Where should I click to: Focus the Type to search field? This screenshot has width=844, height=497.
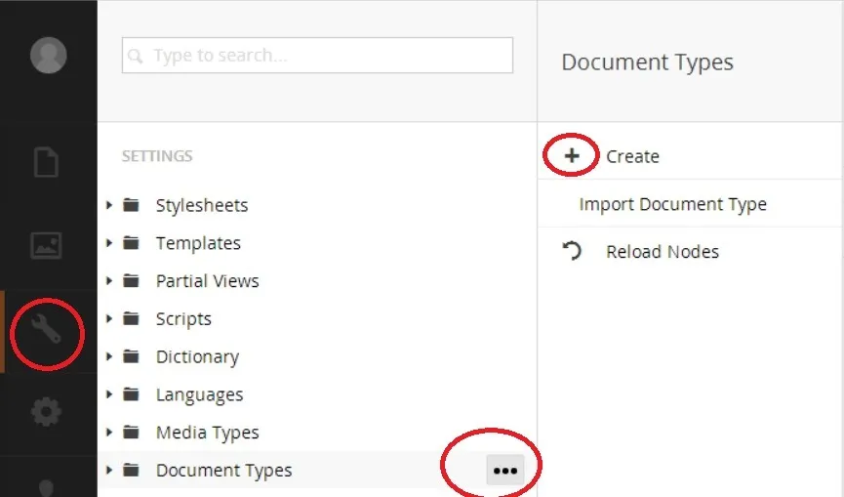click(x=317, y=56)
